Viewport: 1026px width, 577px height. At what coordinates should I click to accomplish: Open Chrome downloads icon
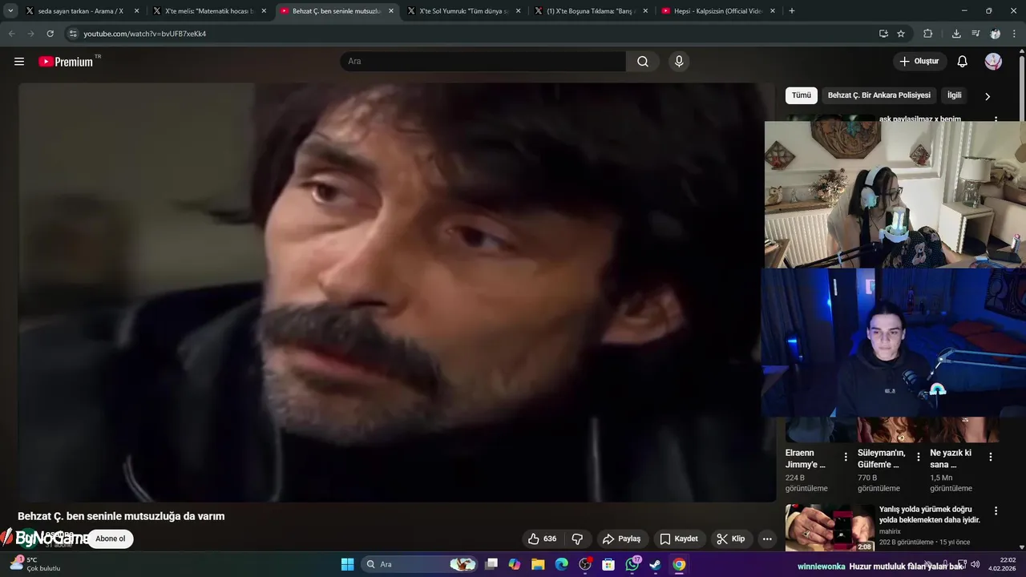956,34
